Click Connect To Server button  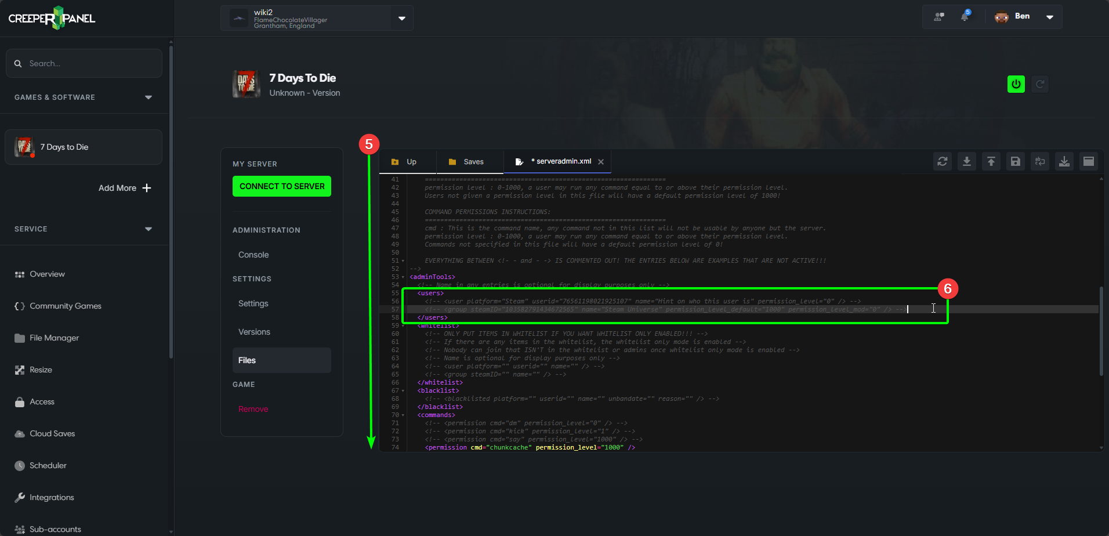pos(282,186)
